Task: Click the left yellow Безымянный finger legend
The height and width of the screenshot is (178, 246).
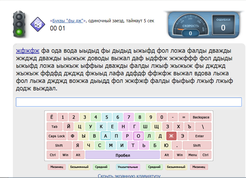Action: point(79,167)
